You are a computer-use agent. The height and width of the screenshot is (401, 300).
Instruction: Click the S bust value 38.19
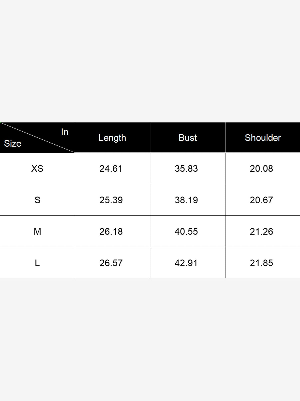(x=186, y=200)
